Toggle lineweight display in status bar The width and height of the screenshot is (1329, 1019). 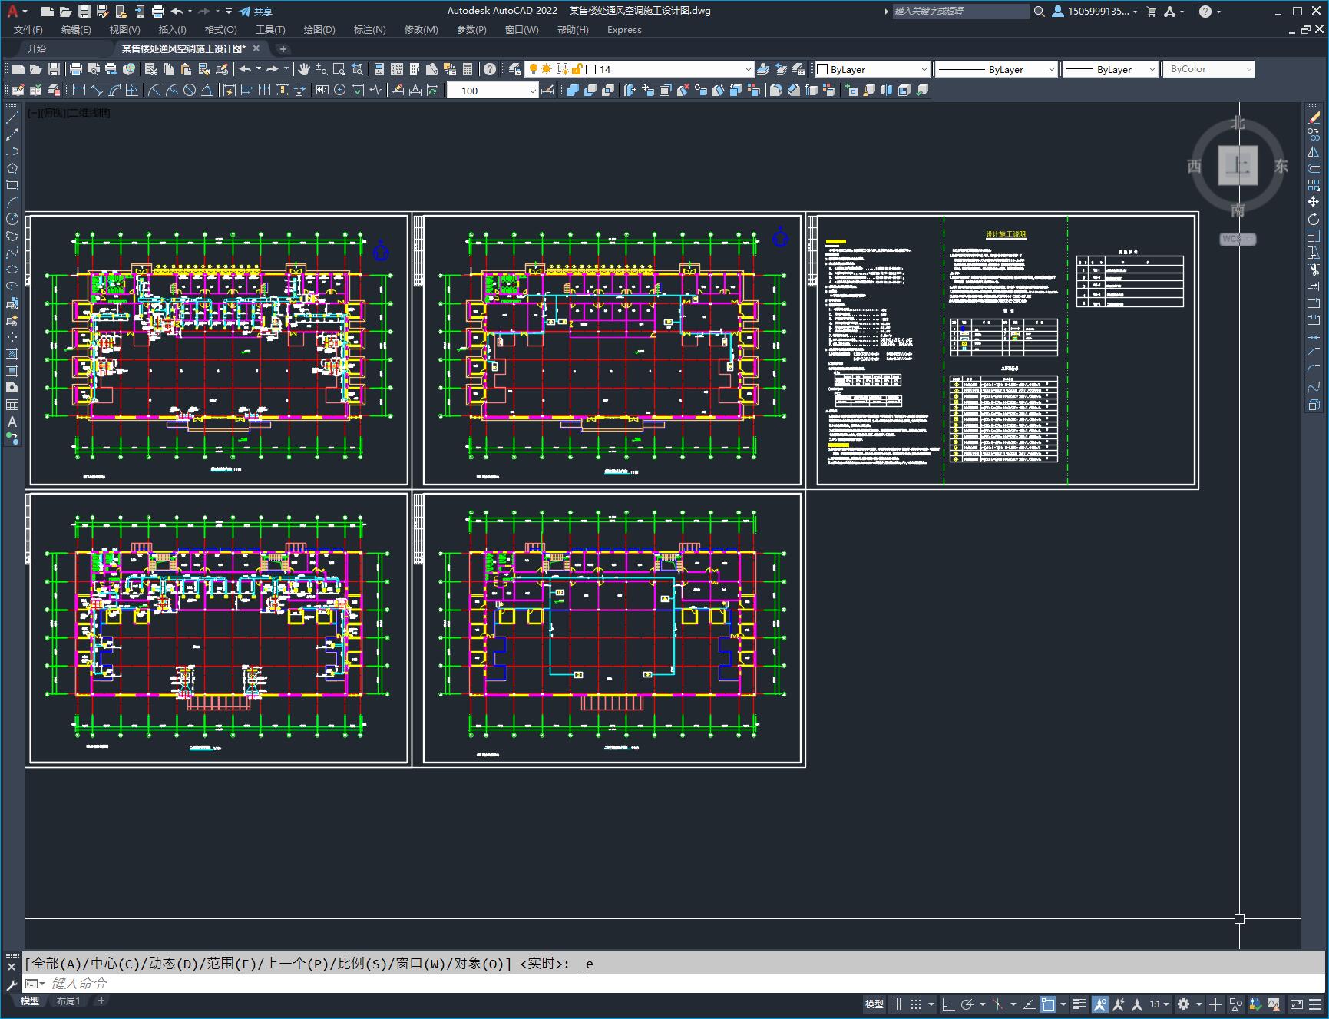pos(1079,1004)
